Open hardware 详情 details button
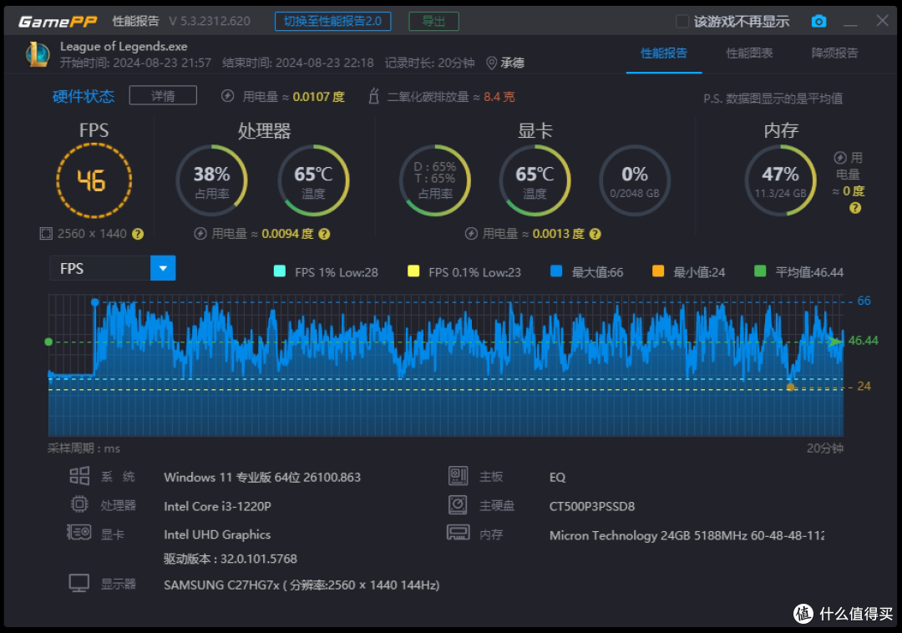This screenshot has height=633, width=902. click(x=163, y=95)
